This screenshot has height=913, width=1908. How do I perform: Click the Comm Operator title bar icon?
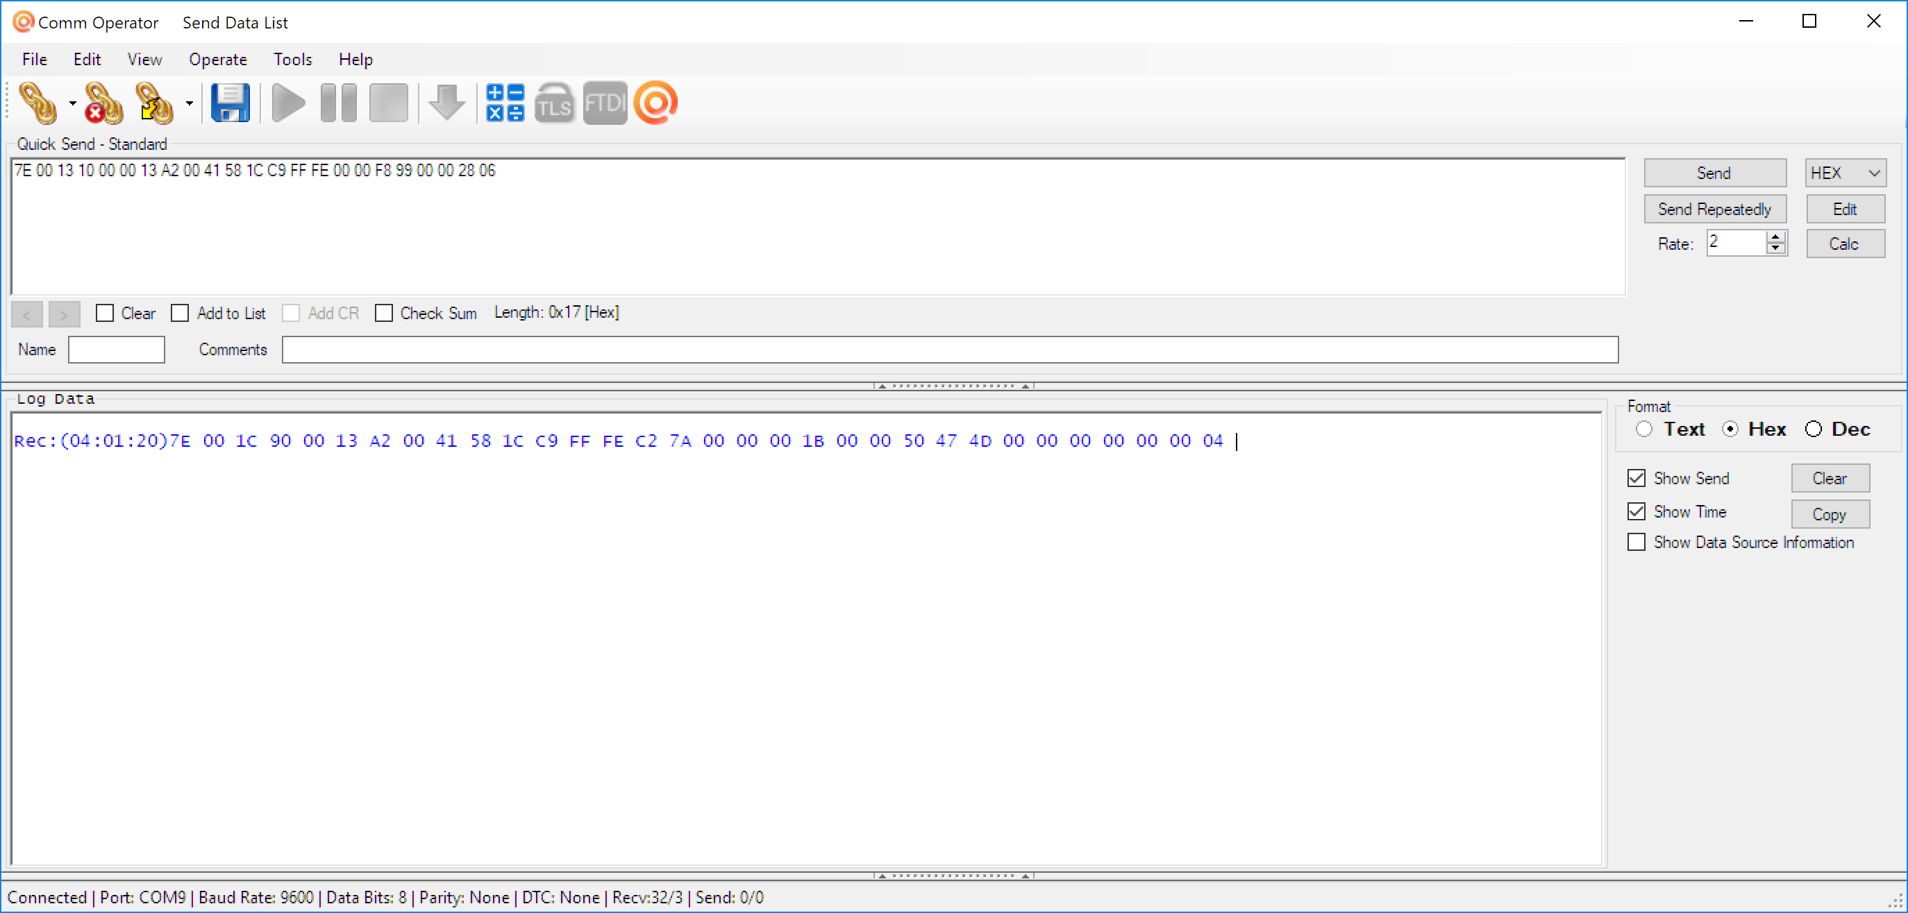[x=23, y=22]
